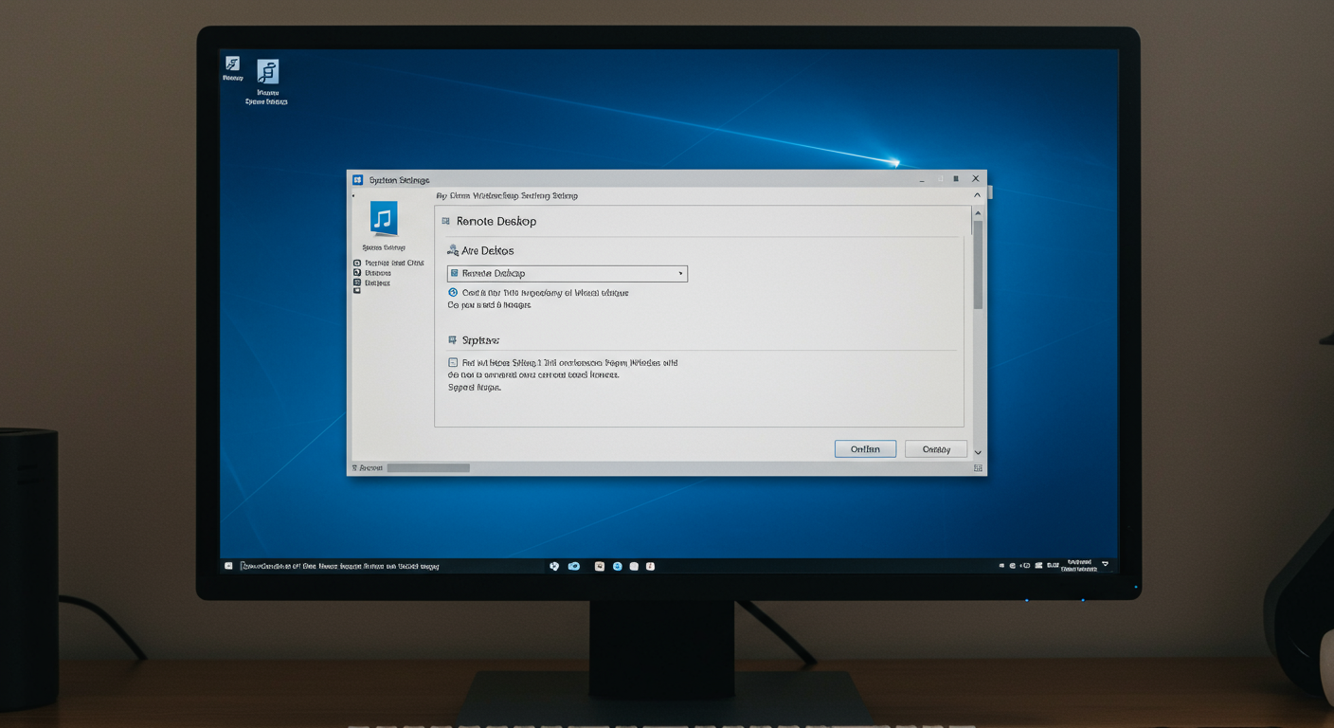Toggle the checkbox under the Sipkas section
Image resolution: width=1334 pixels, height=728 pixels.
tap(453, 363)
